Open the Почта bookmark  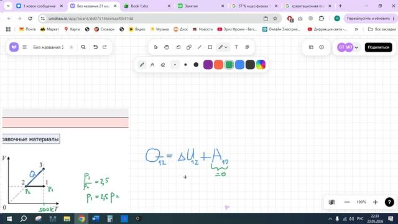27,29
